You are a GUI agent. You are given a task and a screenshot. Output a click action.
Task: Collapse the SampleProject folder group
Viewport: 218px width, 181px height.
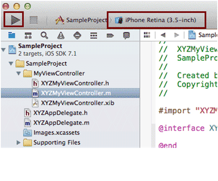coord(11,63)
